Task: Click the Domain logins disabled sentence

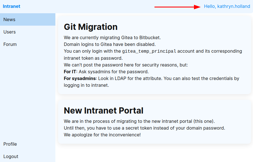Action: click(110, 44)
